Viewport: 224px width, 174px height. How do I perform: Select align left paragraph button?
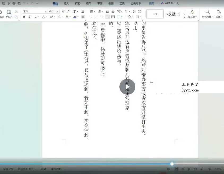coord(91,17)
